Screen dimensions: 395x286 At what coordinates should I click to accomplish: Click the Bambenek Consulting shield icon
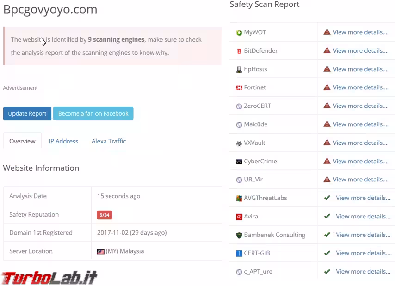pyautogui.click(x=239, y=235)
